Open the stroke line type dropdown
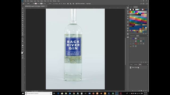The width and height of the screenshot is (170, 95). coord(50,3)
